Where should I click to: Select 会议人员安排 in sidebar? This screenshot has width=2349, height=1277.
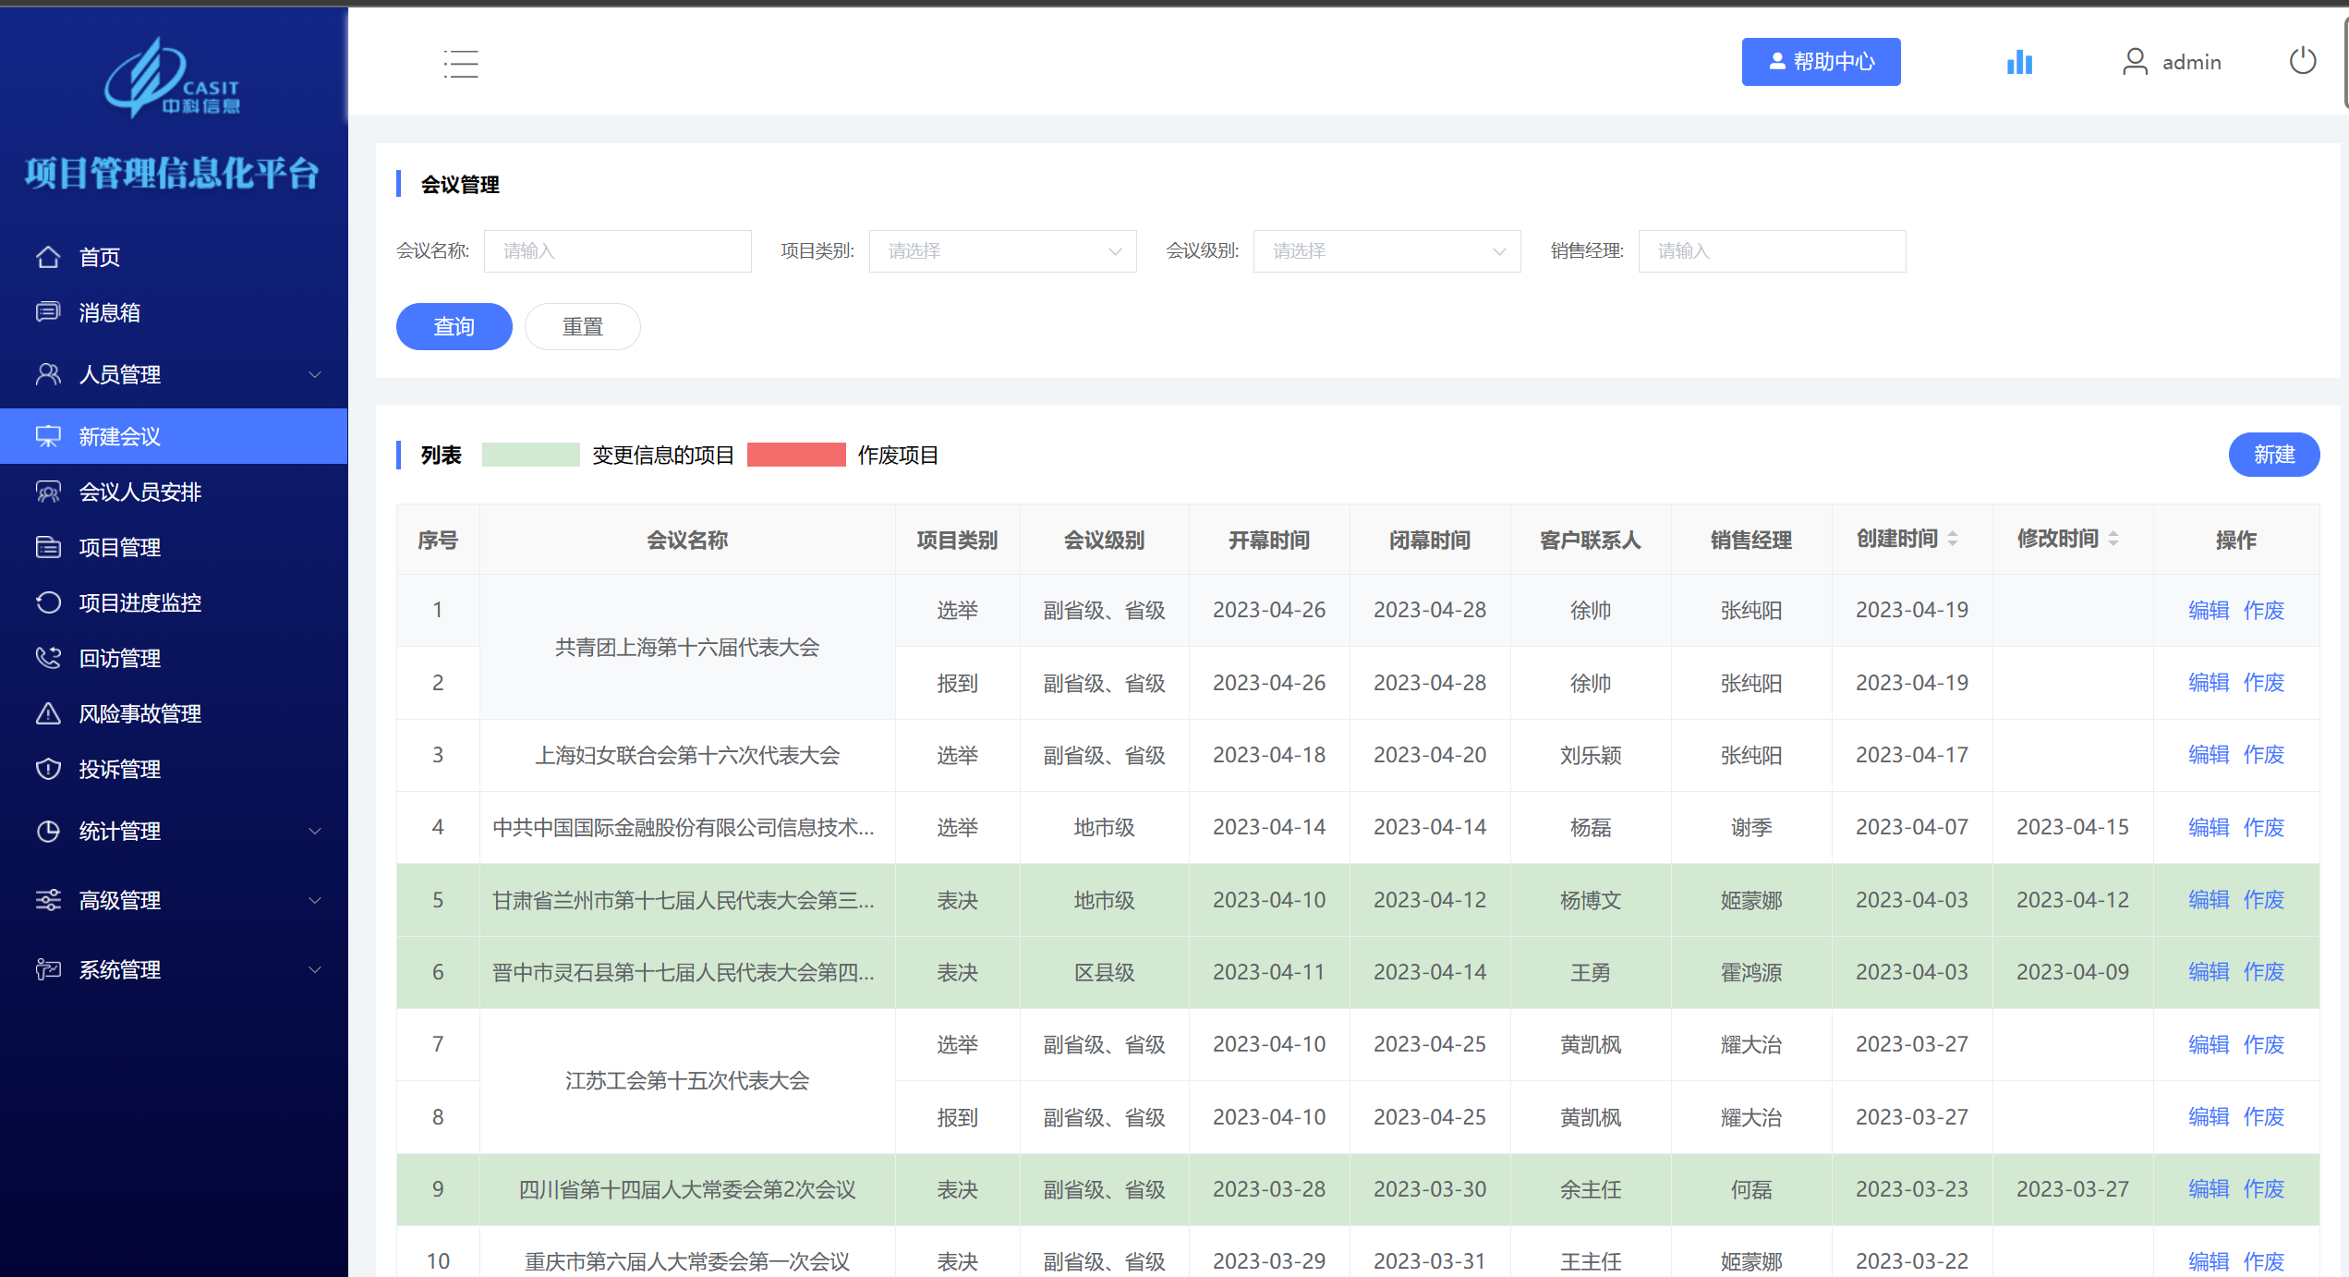pos(174,492)
